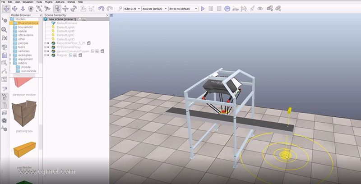Image resolution: width=361 pixels, height=184 pixels.
Task: Open object properties magnifier icon
Action: (x=4, y=30)
